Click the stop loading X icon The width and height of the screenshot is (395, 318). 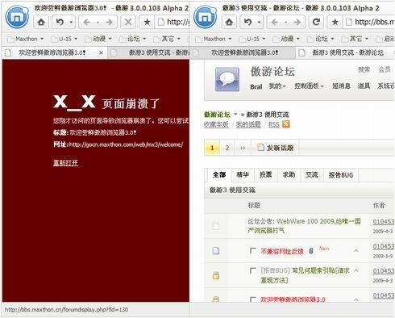[128, 22]
